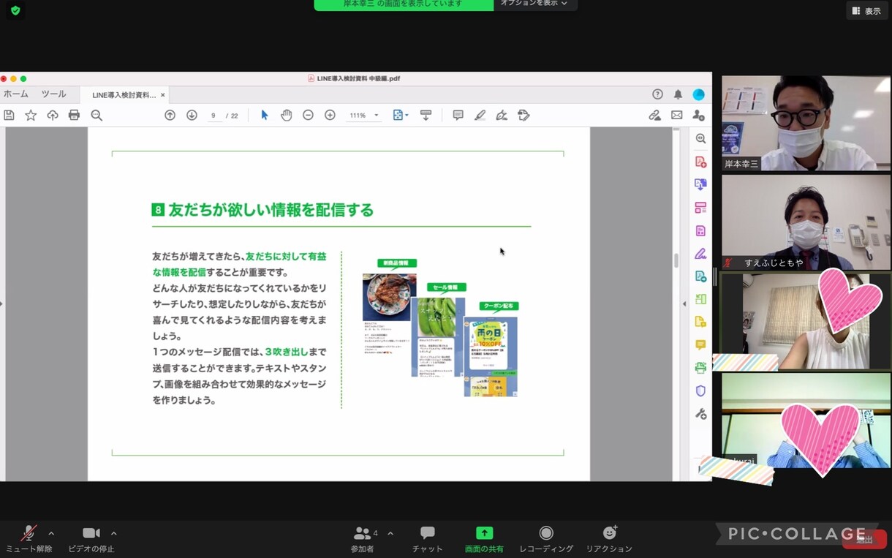
Task: Select すえふじともや video thumbnail
Action: [806, 222]
